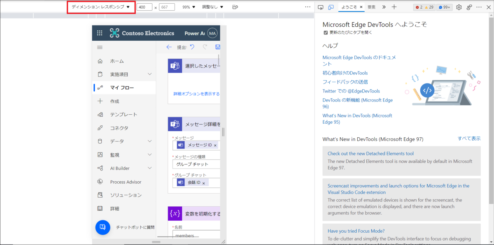Click the viewport height field showing 667

167,7
